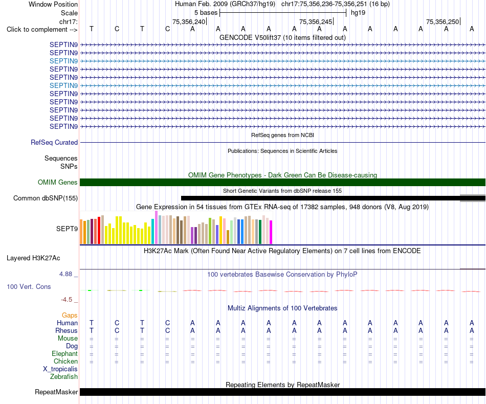This screenshot has height=404, width=486.
Task: Open OMIM Gene Phenotypes track title
Action: tap(282, 175)
